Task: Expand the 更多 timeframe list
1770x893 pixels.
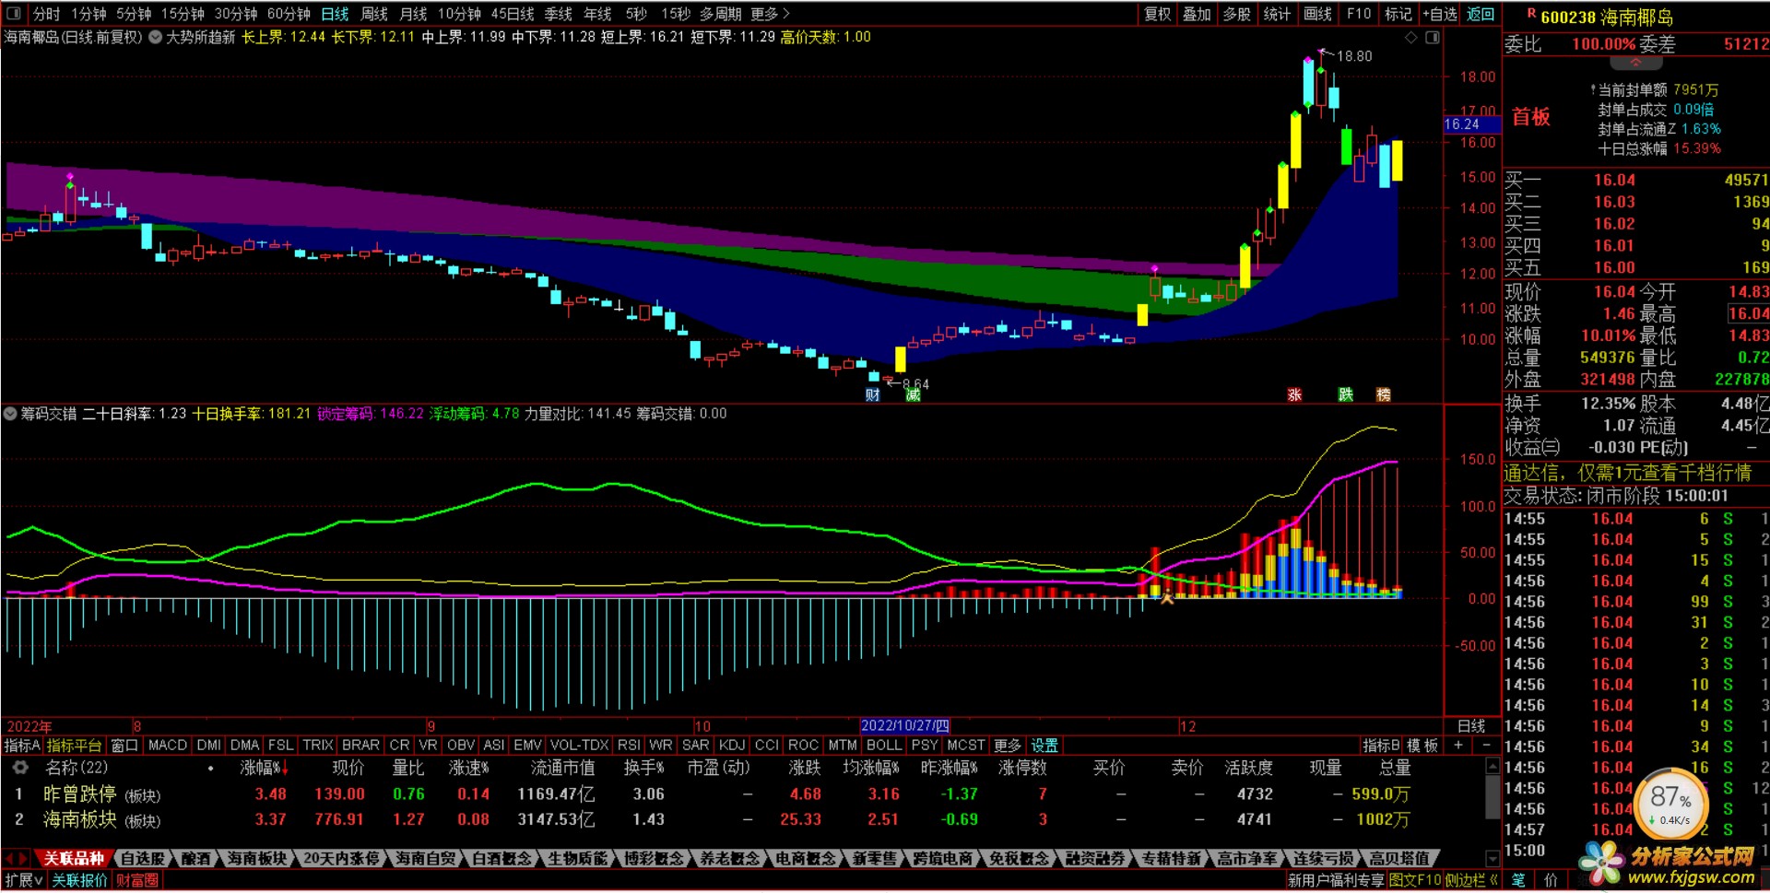Action: [x=771, y=14]
